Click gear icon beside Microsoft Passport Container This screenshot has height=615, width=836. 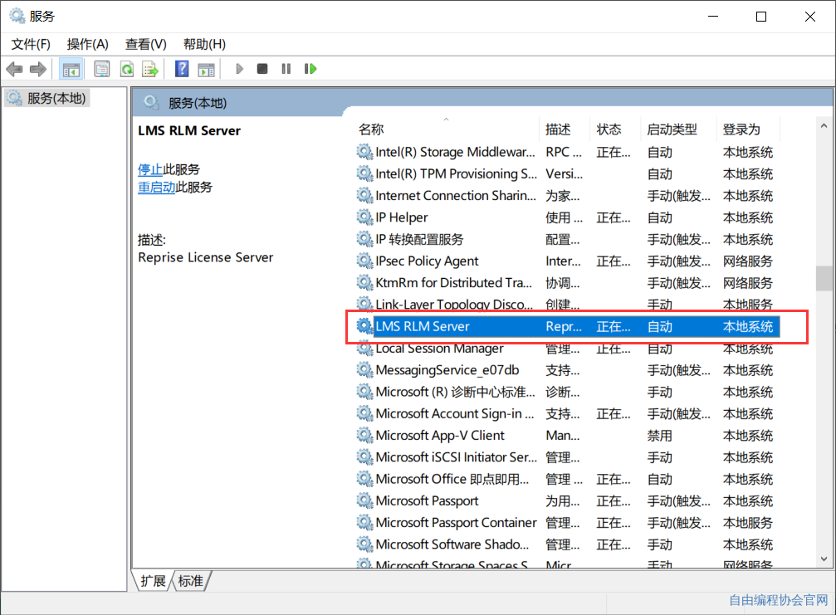(x=364, y=523)
